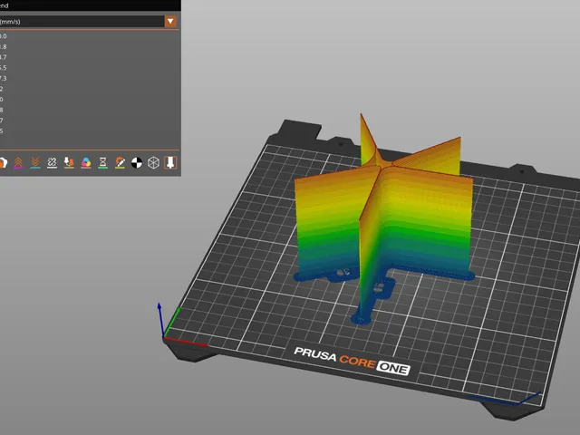
Task: Click the (mm/s) legend combo box field
Action: pyautogui.click(x=88, y=22)
